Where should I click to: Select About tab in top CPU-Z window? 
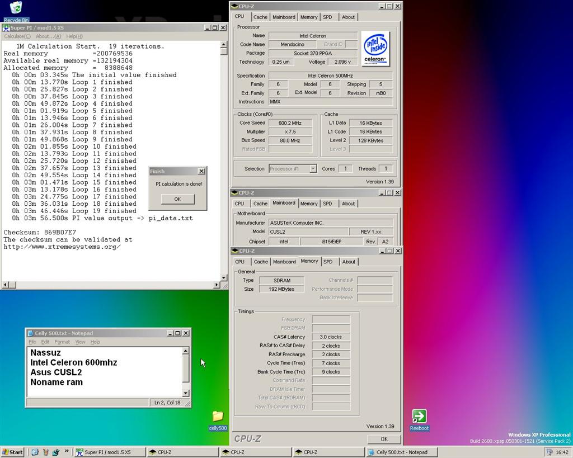tap(348, 17)
